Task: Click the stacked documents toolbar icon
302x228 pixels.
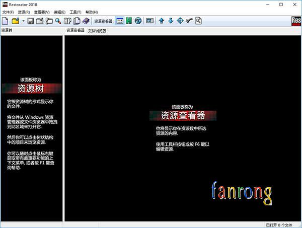Action: click(x=77, y=21)
